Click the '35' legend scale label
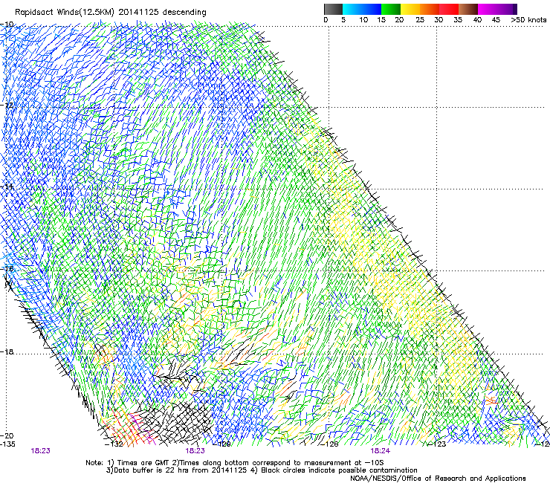550x483 pixels. (458, 20)
